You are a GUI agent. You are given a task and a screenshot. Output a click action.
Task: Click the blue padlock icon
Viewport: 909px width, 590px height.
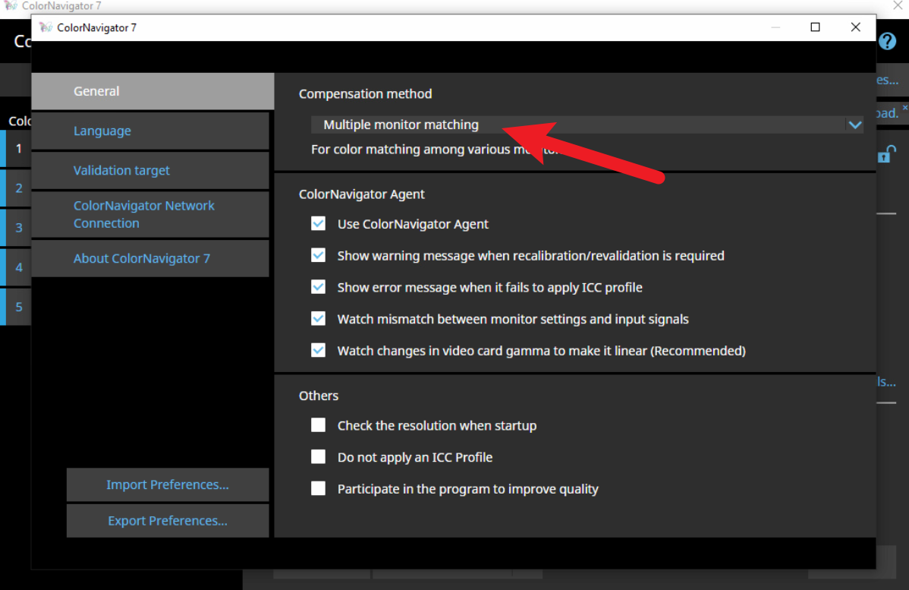[885, 154]
